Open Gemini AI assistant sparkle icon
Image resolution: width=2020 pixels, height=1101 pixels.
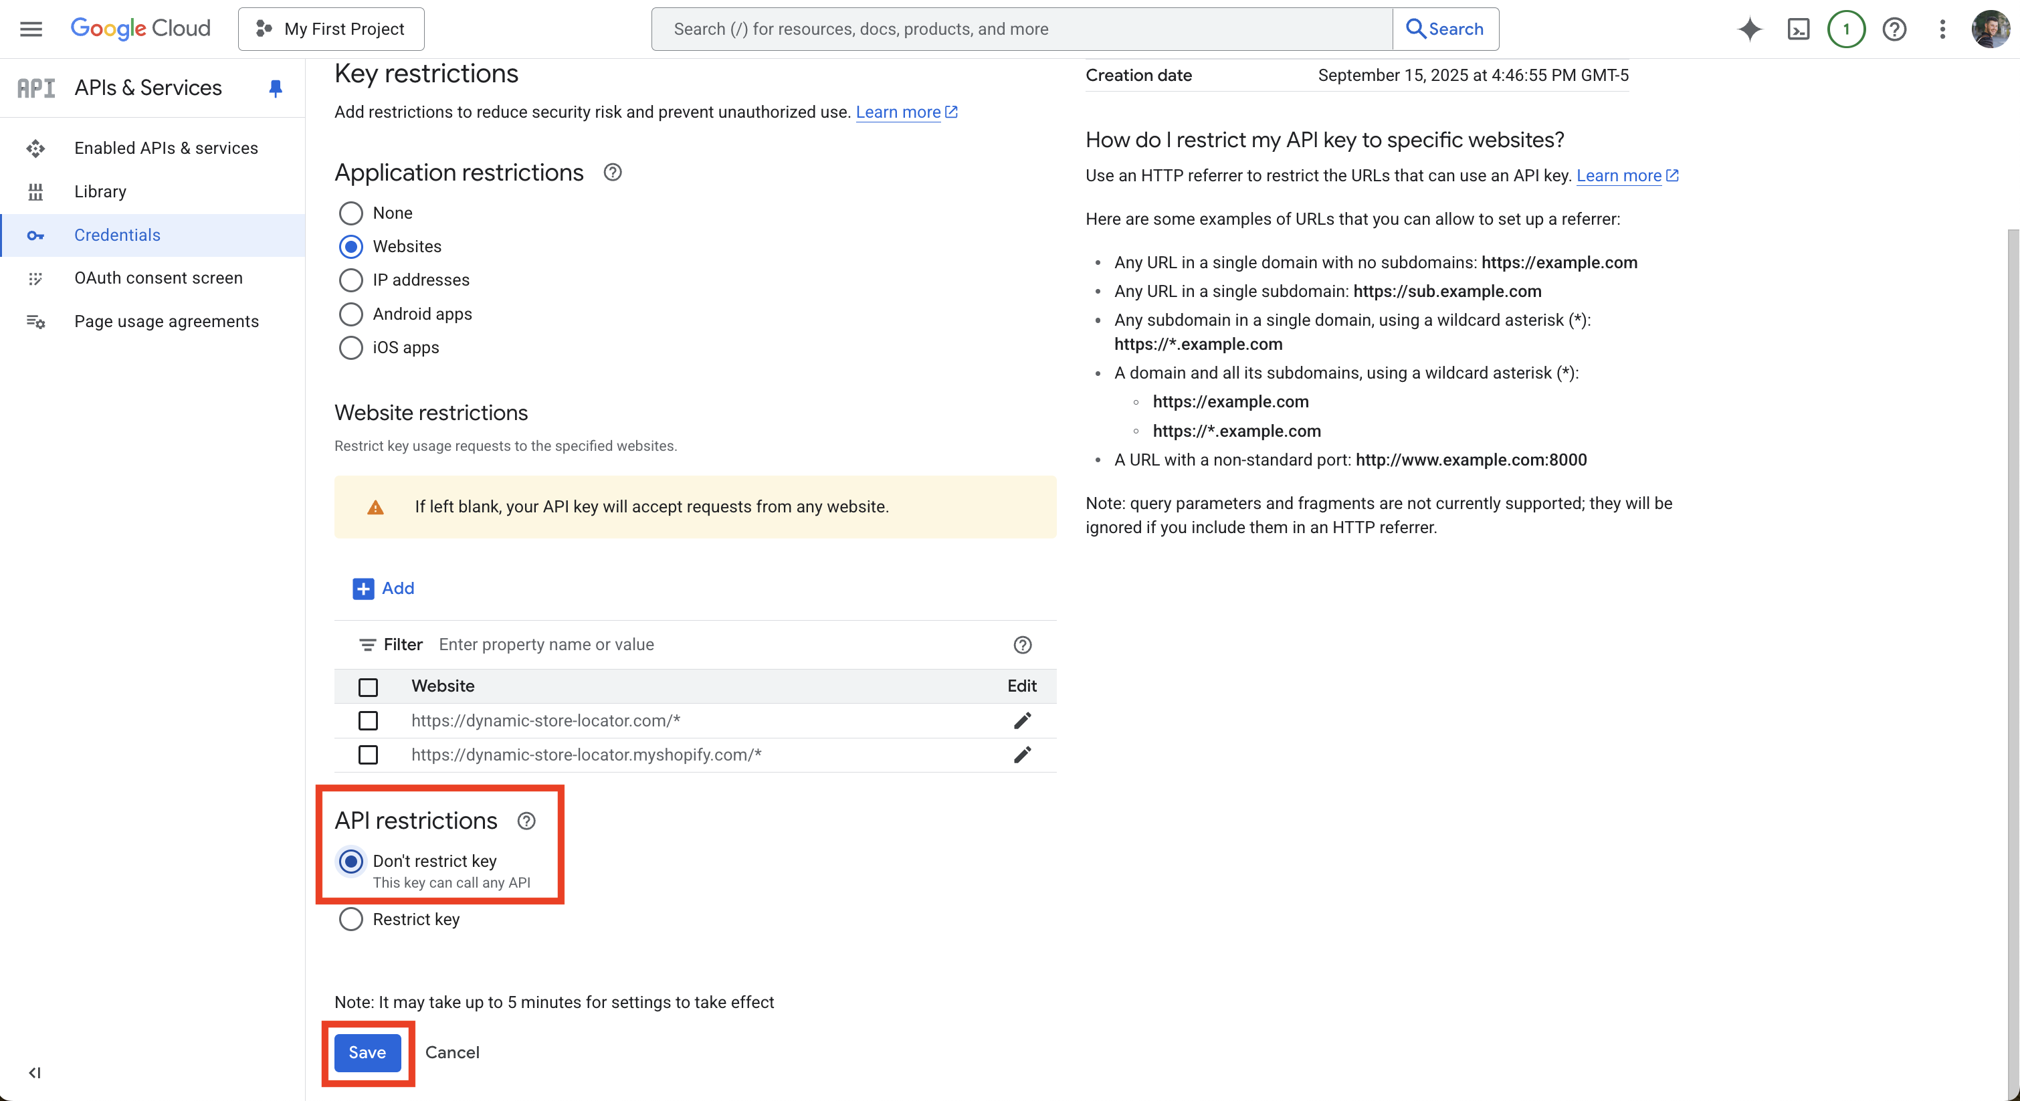pos(1750,29)
